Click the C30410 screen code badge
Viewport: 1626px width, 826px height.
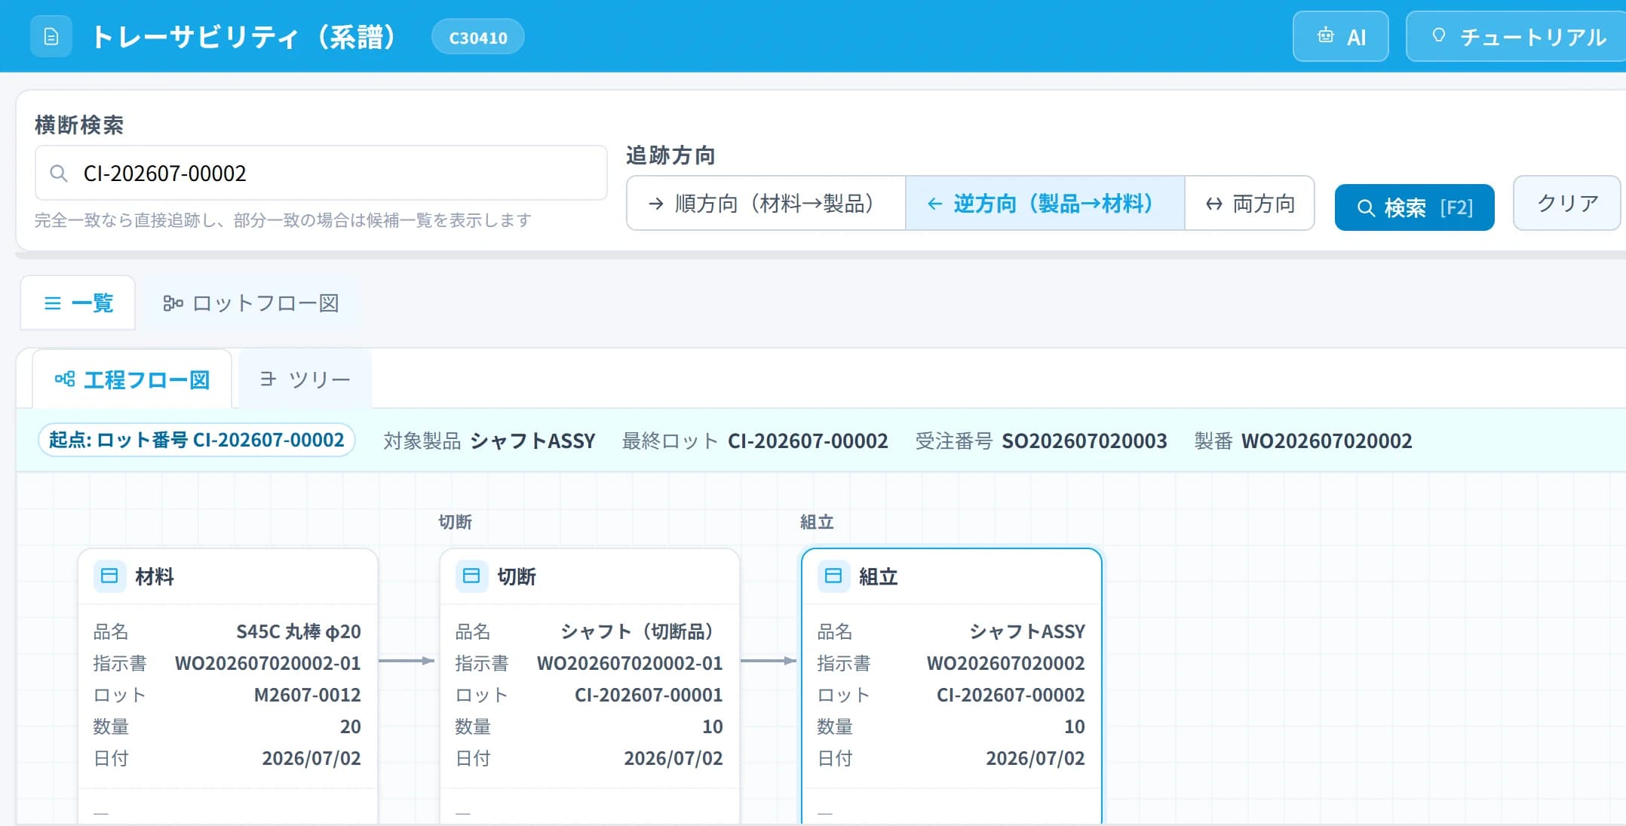coord(478,37)
